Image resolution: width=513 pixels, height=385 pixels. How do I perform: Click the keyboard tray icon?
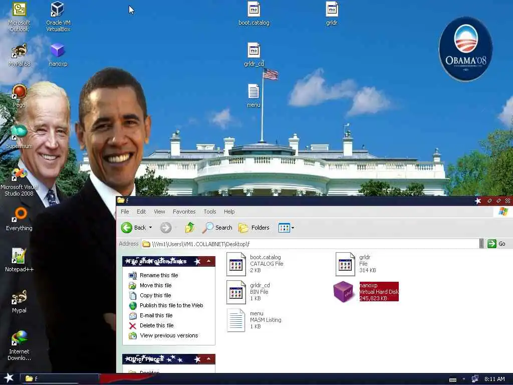tap(453, 379)
